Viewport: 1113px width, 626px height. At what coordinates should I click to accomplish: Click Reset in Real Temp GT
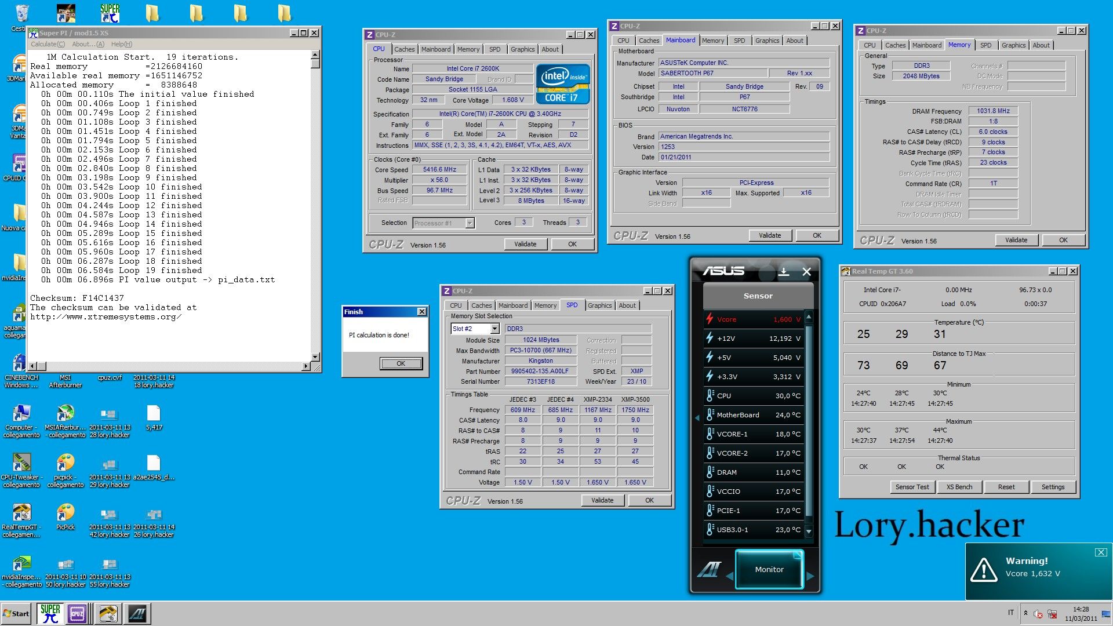pyautogui.click(x=1006, y=487)
